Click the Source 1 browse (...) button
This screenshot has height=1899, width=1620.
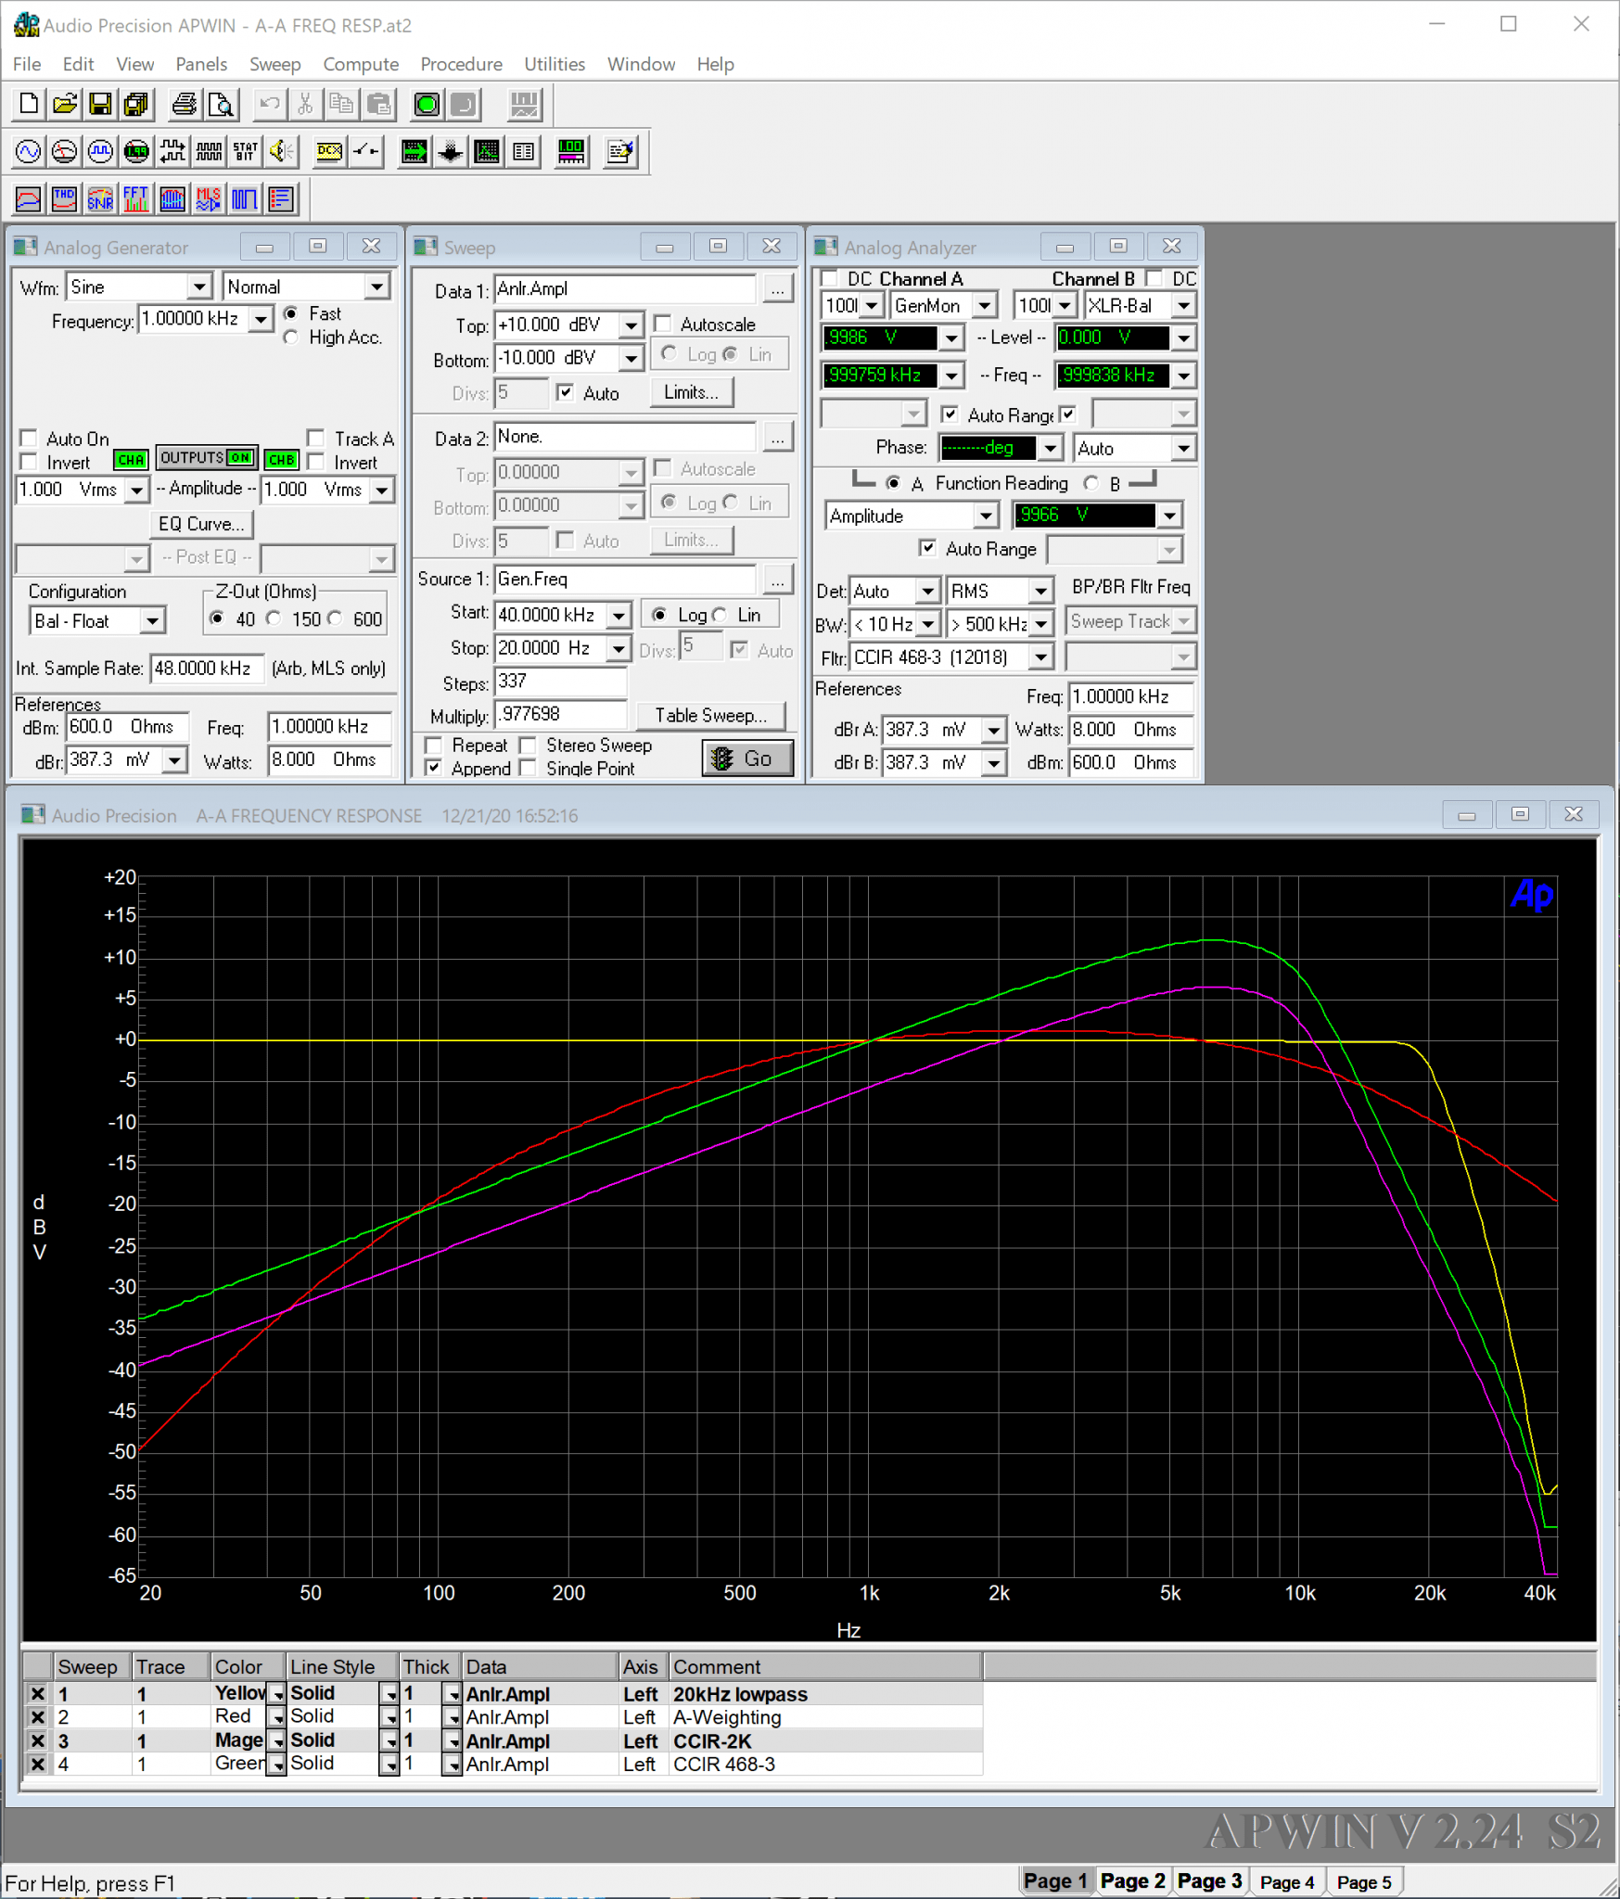[778, 580]
